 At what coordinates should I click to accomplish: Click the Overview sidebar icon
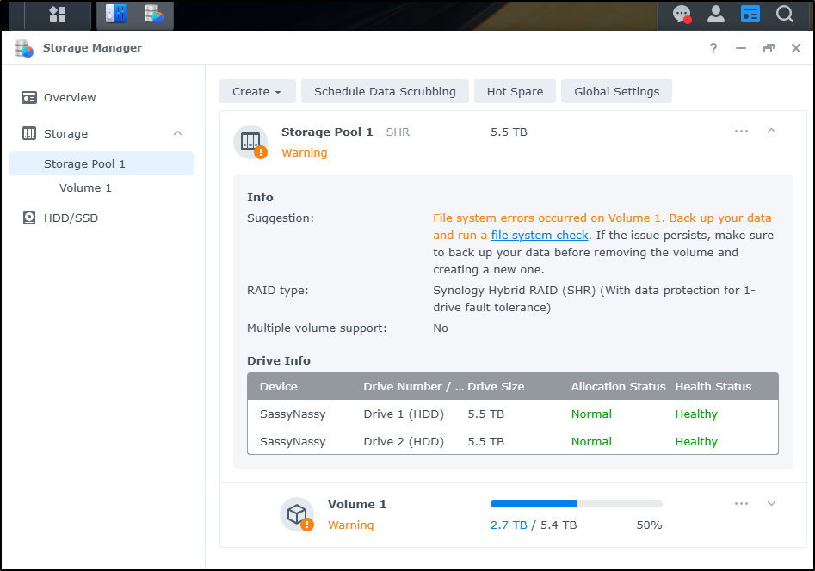pyautogui.click(x=29, y=98)
